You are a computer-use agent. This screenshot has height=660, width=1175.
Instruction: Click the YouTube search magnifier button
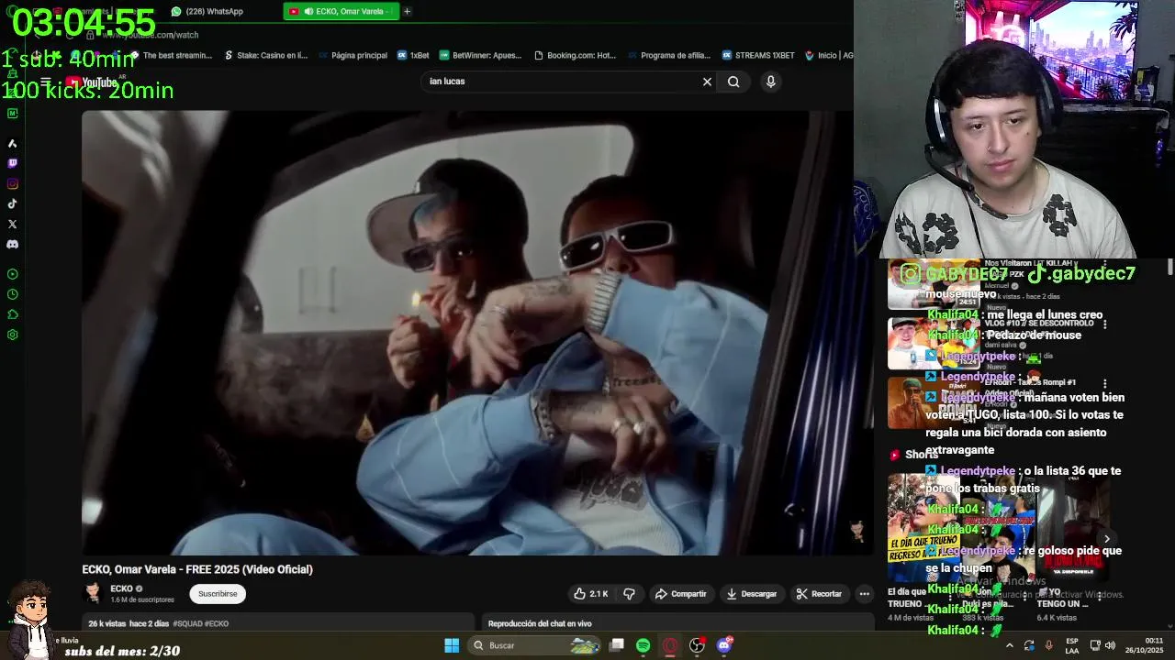(x=733, y=82)
